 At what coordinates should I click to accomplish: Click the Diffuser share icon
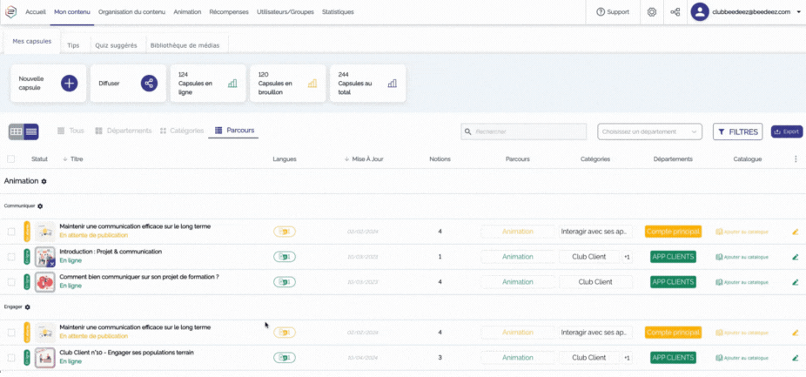coord(150,84)
